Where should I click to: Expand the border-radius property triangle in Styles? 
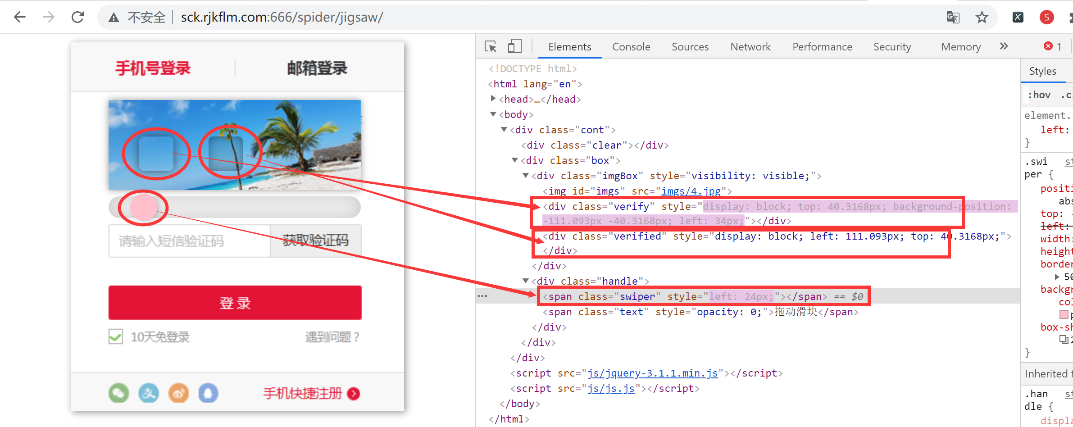pos(1057,277)
